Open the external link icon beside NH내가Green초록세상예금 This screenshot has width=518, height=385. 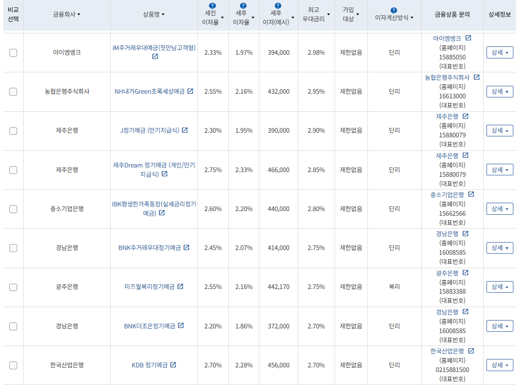190,91
